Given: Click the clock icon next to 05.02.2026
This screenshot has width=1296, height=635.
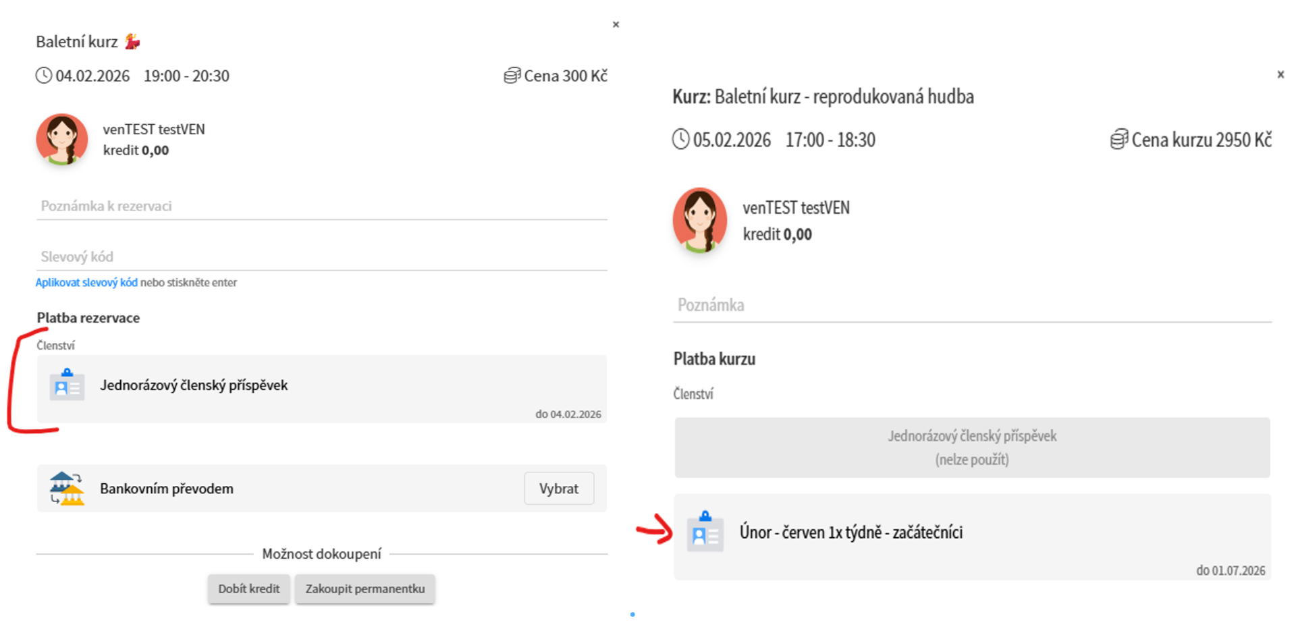Looking at the screenshot, I should [x=681, y=140].
